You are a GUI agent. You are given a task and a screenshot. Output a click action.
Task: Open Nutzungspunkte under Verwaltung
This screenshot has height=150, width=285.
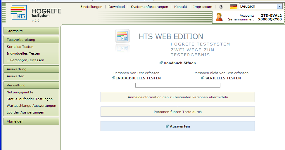click(20, 92)
